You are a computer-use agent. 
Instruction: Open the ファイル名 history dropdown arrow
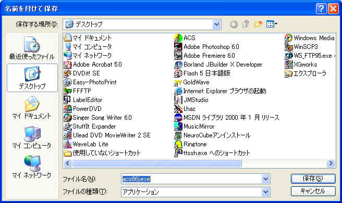(x=265, y=179)
